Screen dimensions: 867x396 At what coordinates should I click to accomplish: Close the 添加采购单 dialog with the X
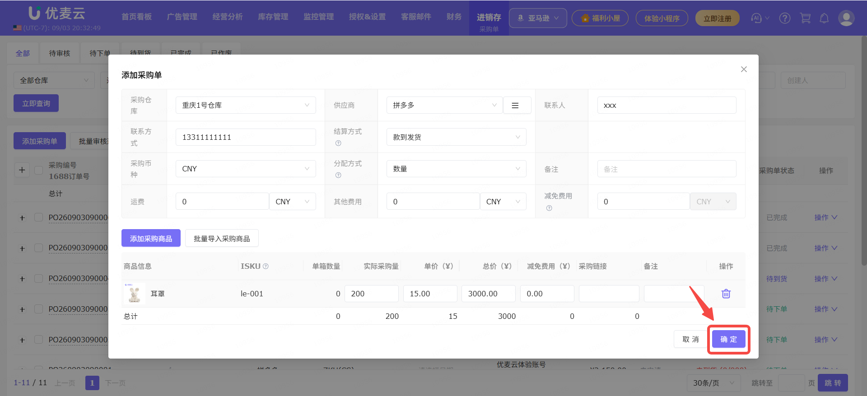[x=744, y=69]
